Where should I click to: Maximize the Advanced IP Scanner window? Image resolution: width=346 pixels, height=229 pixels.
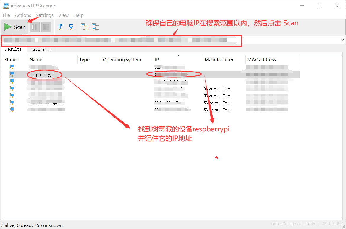319,6
